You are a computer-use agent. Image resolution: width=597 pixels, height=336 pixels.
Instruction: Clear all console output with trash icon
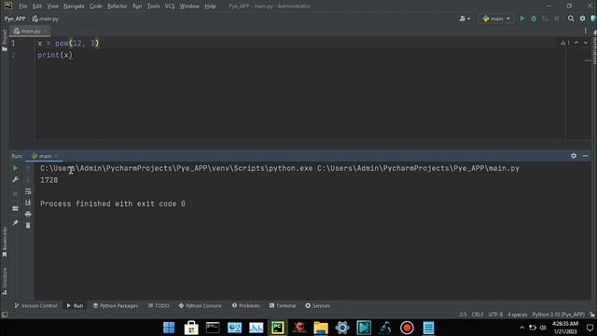click(x=28, y=226)
